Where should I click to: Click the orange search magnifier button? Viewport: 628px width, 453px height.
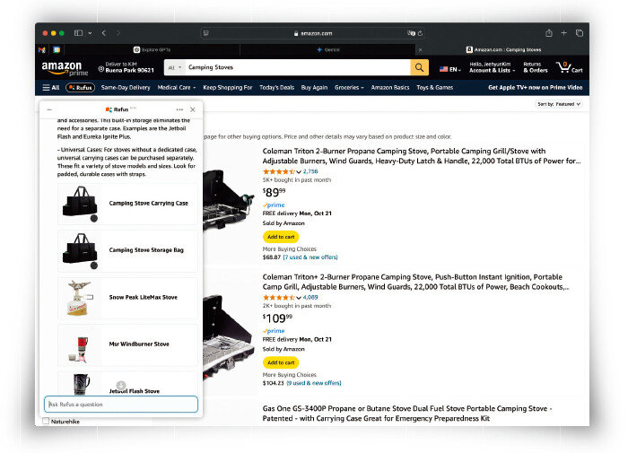420,67
